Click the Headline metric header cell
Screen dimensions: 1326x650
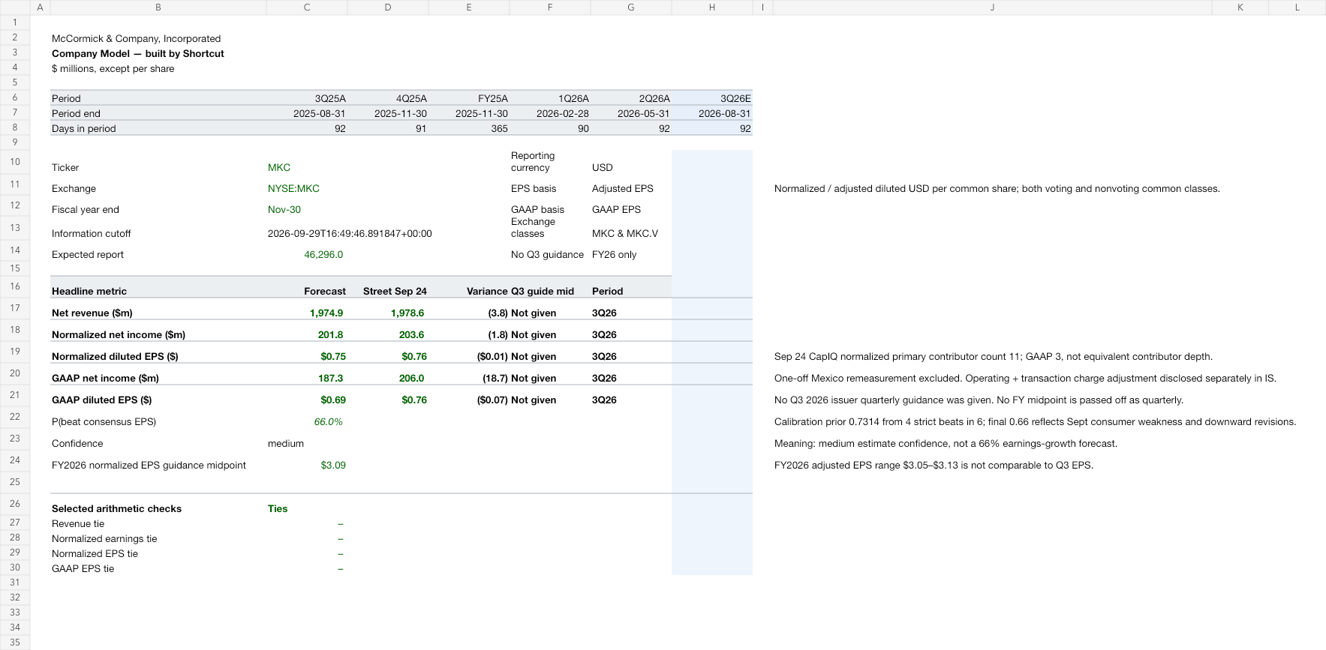(x=89, y=292)
